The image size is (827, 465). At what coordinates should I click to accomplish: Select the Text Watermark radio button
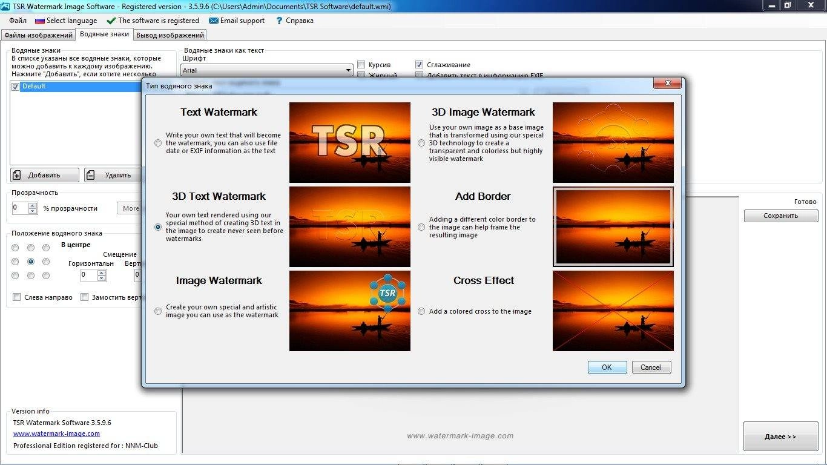tap(158, 143)
